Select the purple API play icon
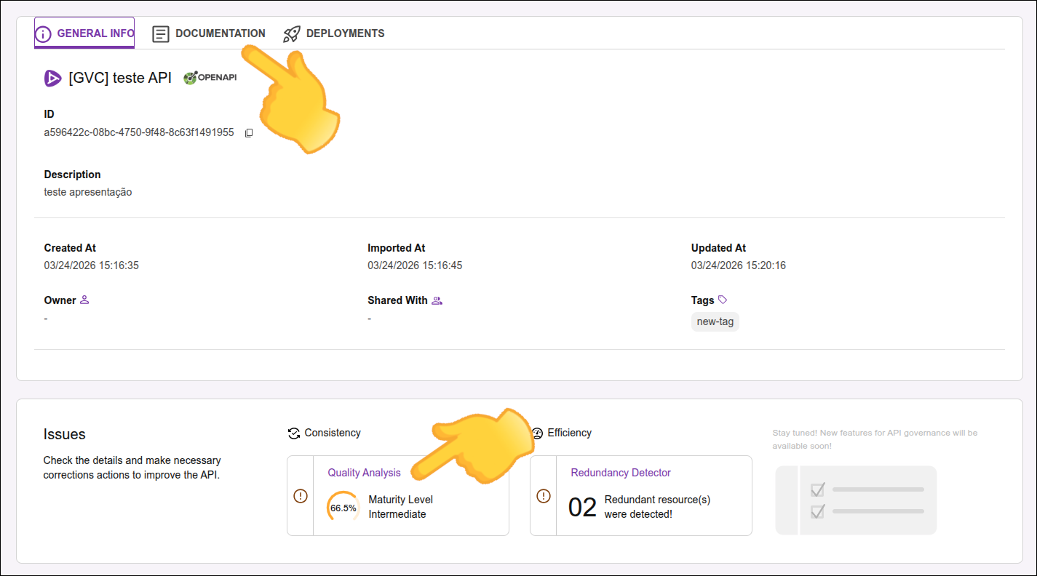The height and width of the screenshot is (576, 1037). [x=52, y=78]
